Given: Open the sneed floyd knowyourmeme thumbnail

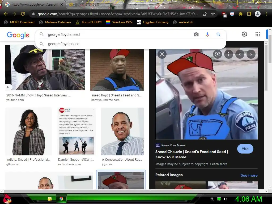Looking at the screenshot, I should pos(117,70).
